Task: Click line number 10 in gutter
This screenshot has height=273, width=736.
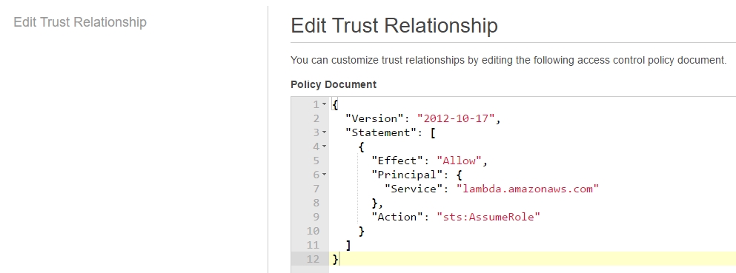Action: [x=313, y=231]
